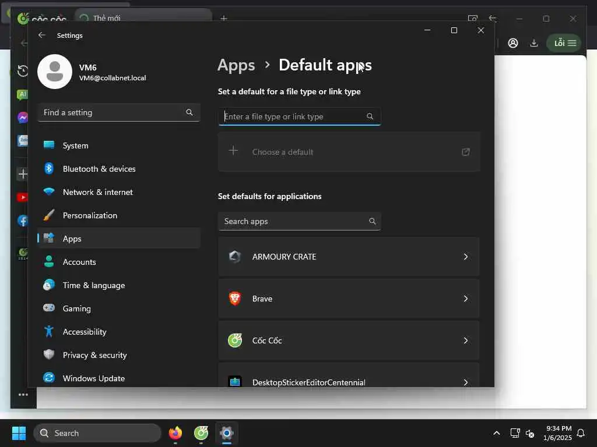Open Gaming settings
597x447 pixels.
pos(119,308)
